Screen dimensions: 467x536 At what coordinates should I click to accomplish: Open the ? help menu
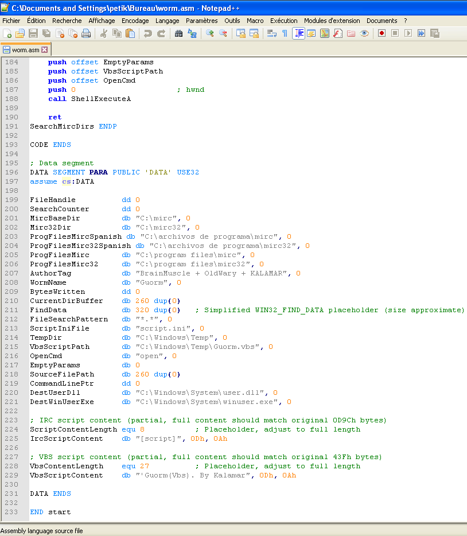pos(406,21)
